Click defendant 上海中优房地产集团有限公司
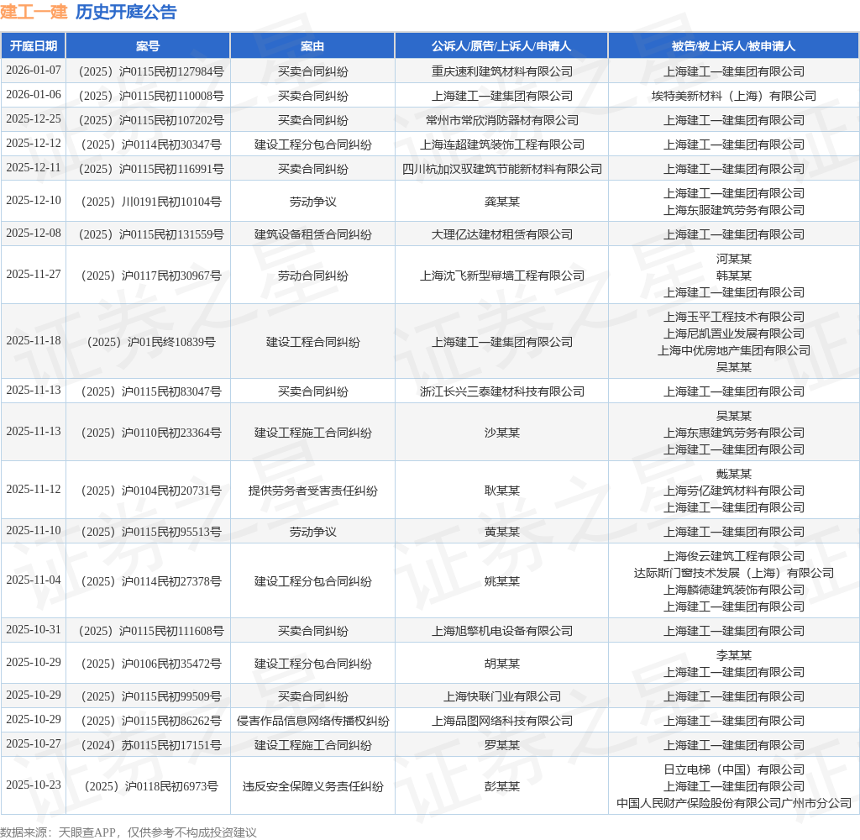The height and width of the screenshot is (840, 860). (734, 350)
